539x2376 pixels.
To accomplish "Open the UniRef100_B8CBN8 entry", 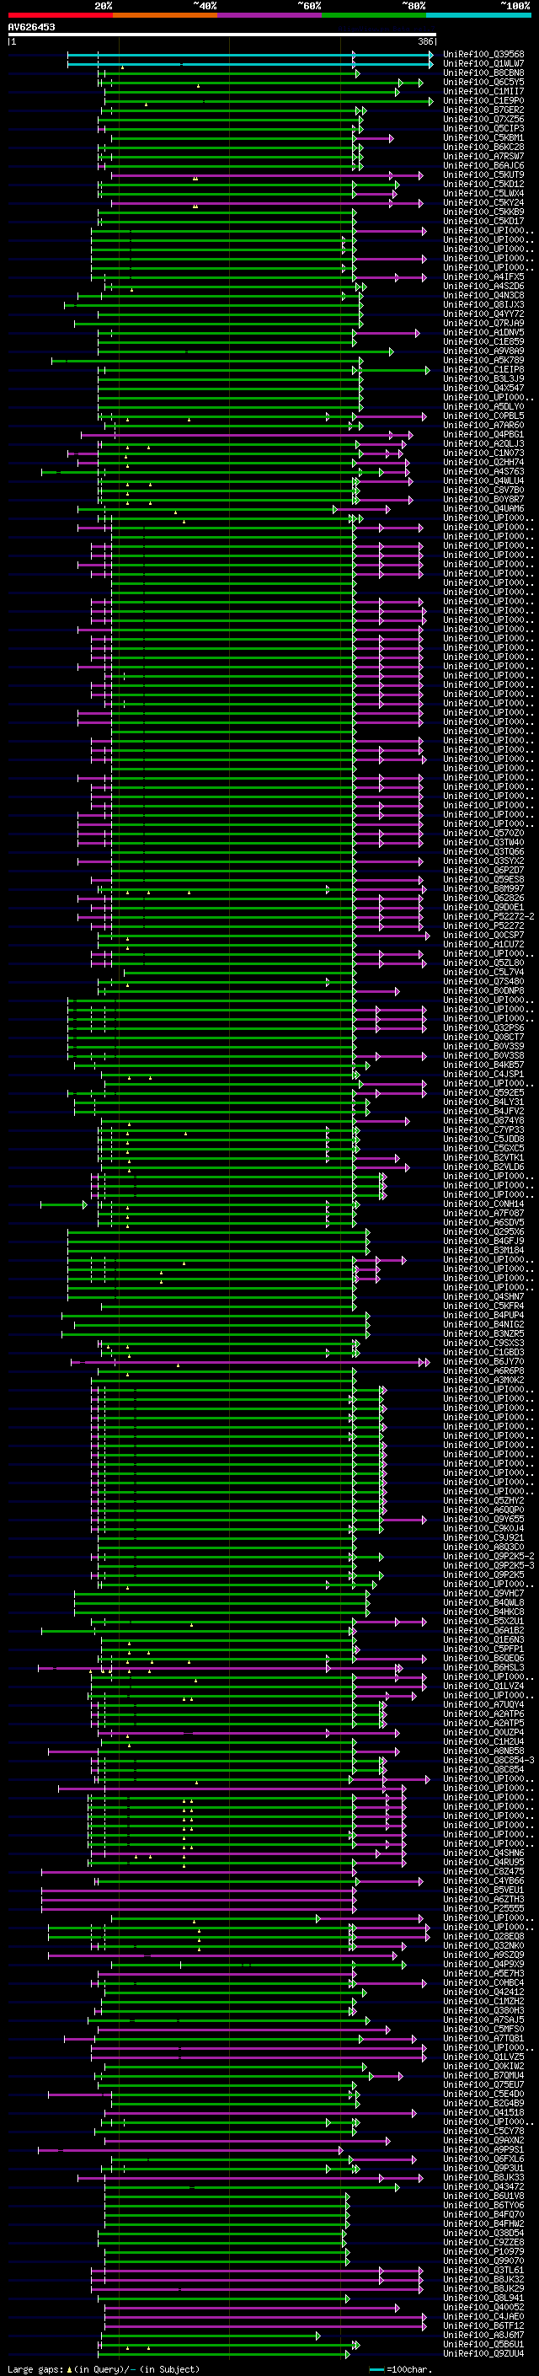I will tap(483, 72).
